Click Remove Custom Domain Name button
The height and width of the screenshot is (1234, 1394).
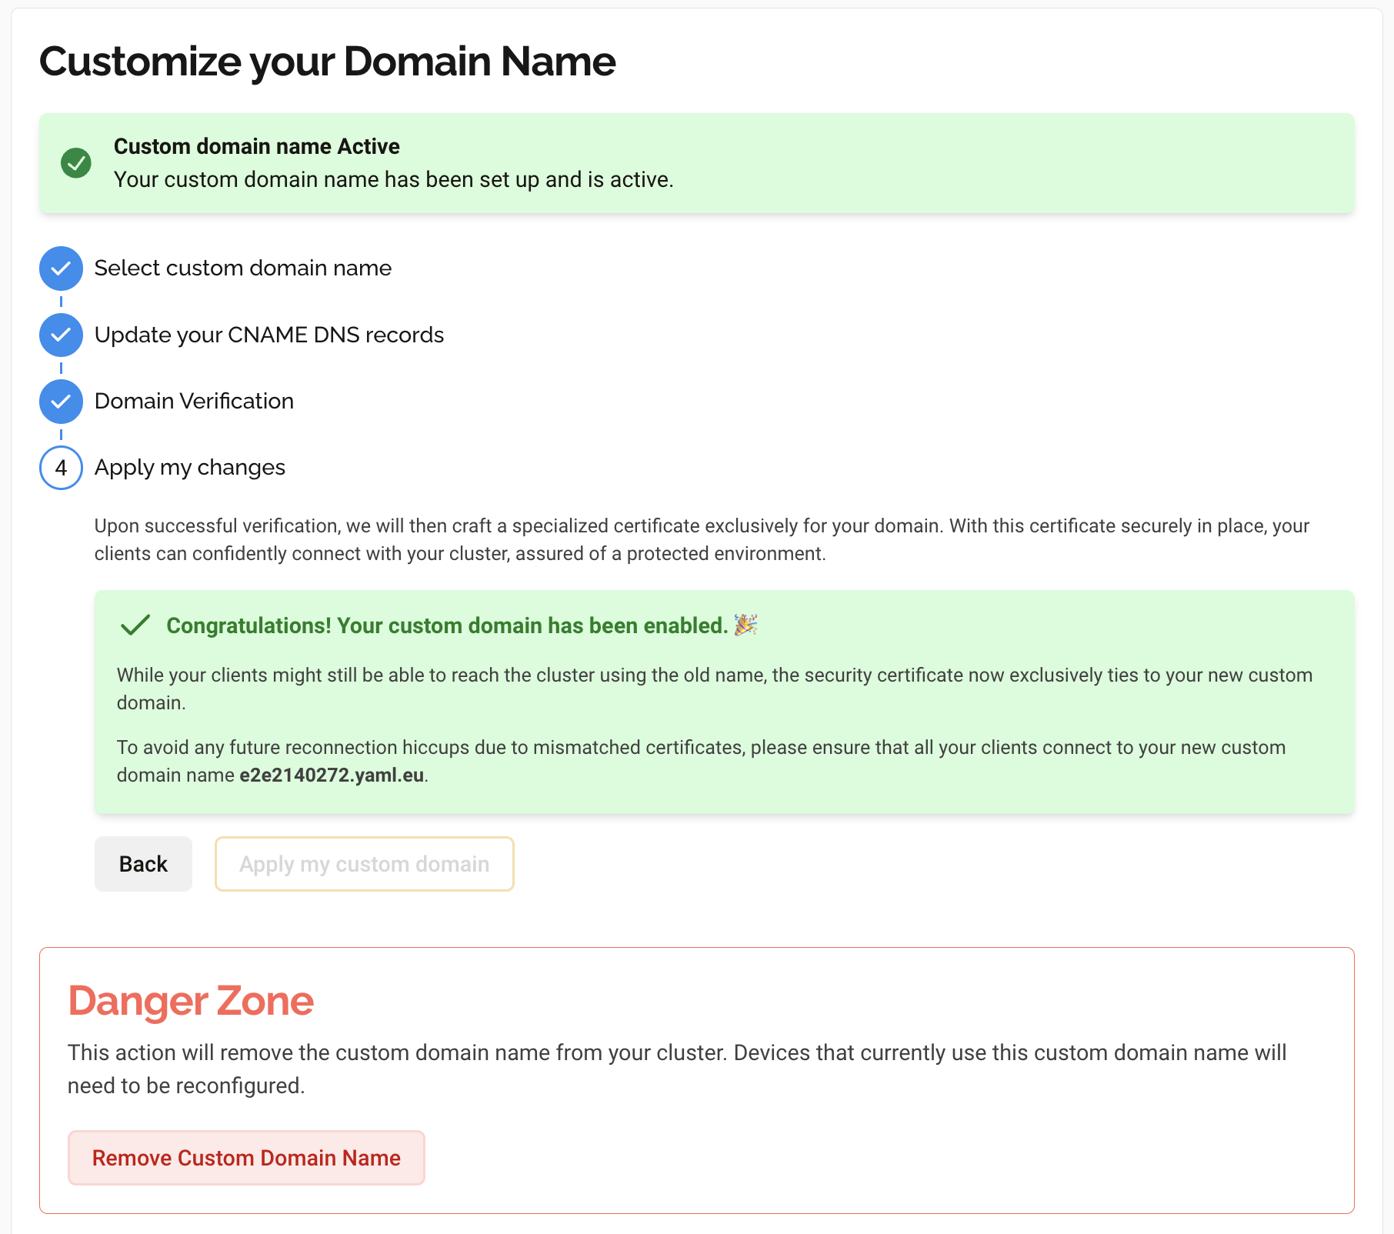(246, 1158)
